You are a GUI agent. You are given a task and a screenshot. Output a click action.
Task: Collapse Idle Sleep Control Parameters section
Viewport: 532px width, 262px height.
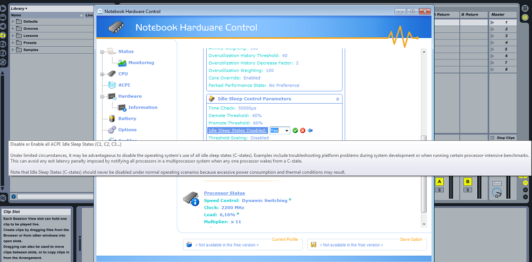point(337,99)
